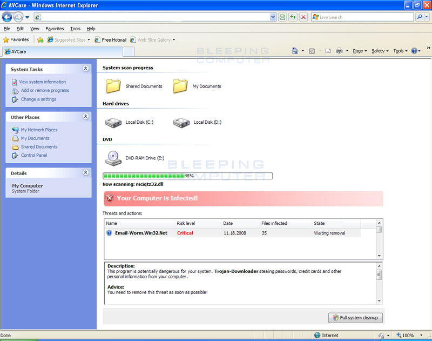
Task: Open the Page dropdown menu
Action: pyautogui.click(x=359, y=51)
